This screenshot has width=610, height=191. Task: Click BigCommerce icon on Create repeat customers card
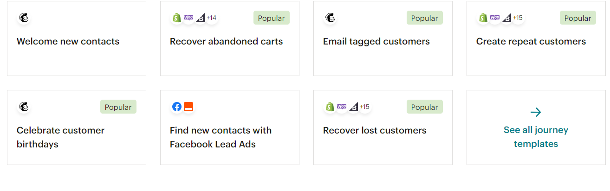click(x=506, y=18)
